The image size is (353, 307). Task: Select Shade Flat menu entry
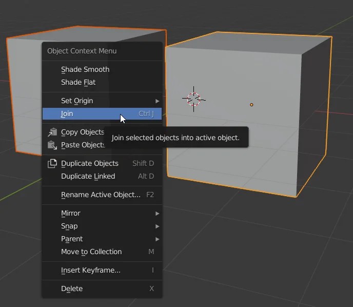(102, 82)
